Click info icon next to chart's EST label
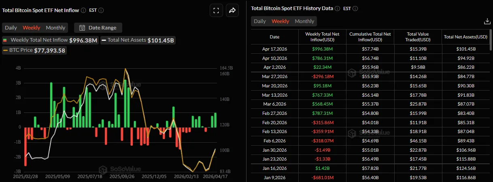Viewport: 493px width, 182px height. tap(101, 11)
